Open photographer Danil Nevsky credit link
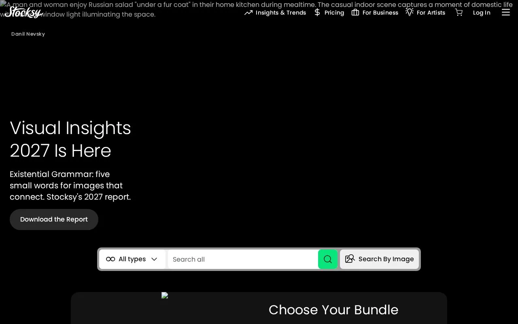Viewport: 518px width, 324px height. pos(28,34)
